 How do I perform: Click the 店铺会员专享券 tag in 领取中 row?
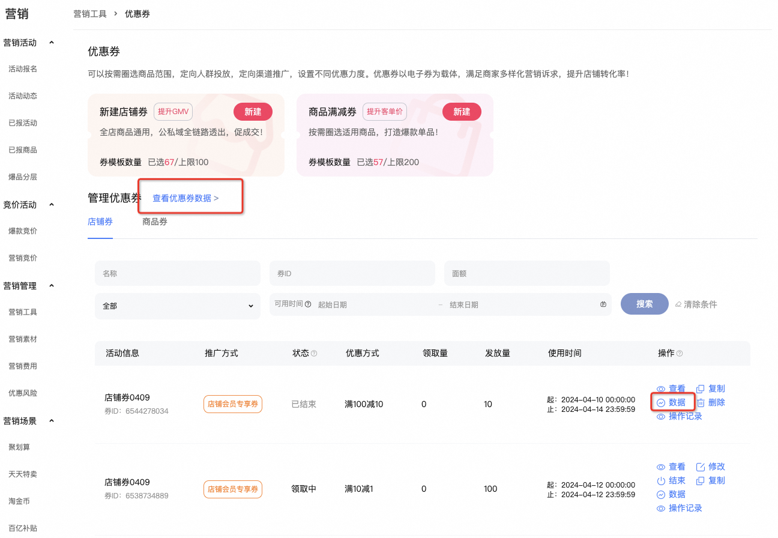[233, 489]
